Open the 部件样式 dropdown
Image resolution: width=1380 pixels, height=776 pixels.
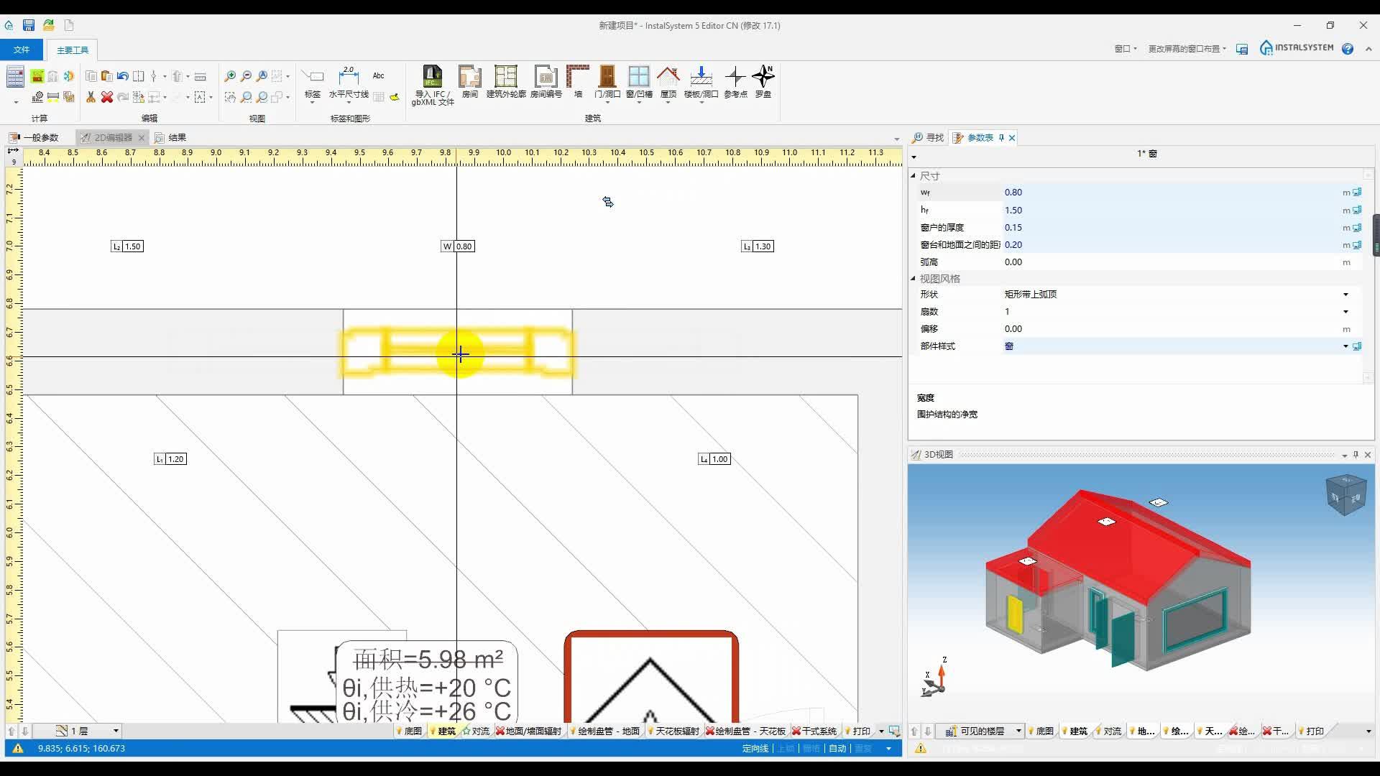(x=1345, y=346)
